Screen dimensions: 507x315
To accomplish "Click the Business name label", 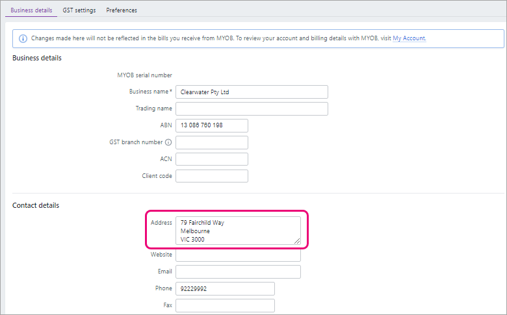I will click(x=150, y=92).
